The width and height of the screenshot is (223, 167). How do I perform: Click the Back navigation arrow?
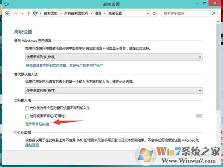8,14
